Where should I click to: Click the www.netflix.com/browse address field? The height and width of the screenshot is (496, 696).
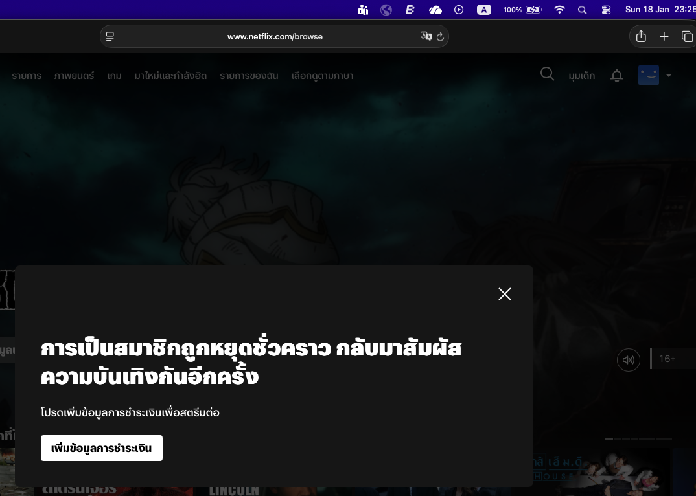(x=274, y=36)
